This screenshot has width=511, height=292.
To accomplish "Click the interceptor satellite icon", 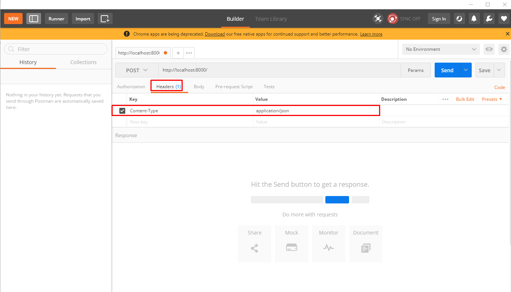I will pos(378,19).
